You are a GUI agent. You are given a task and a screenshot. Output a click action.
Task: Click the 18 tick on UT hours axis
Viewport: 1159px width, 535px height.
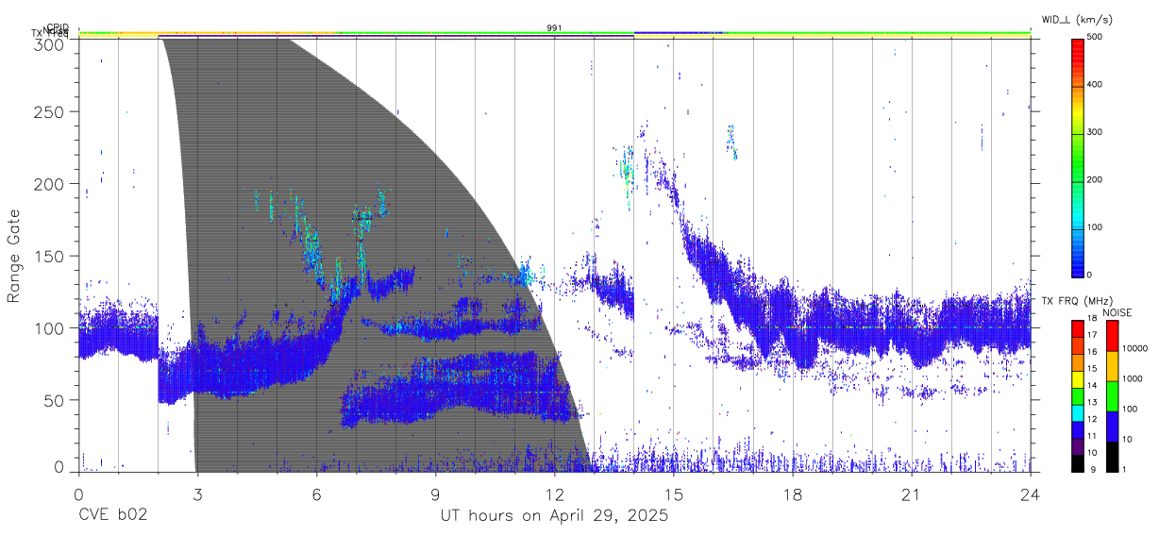click(x=792, y=494)
